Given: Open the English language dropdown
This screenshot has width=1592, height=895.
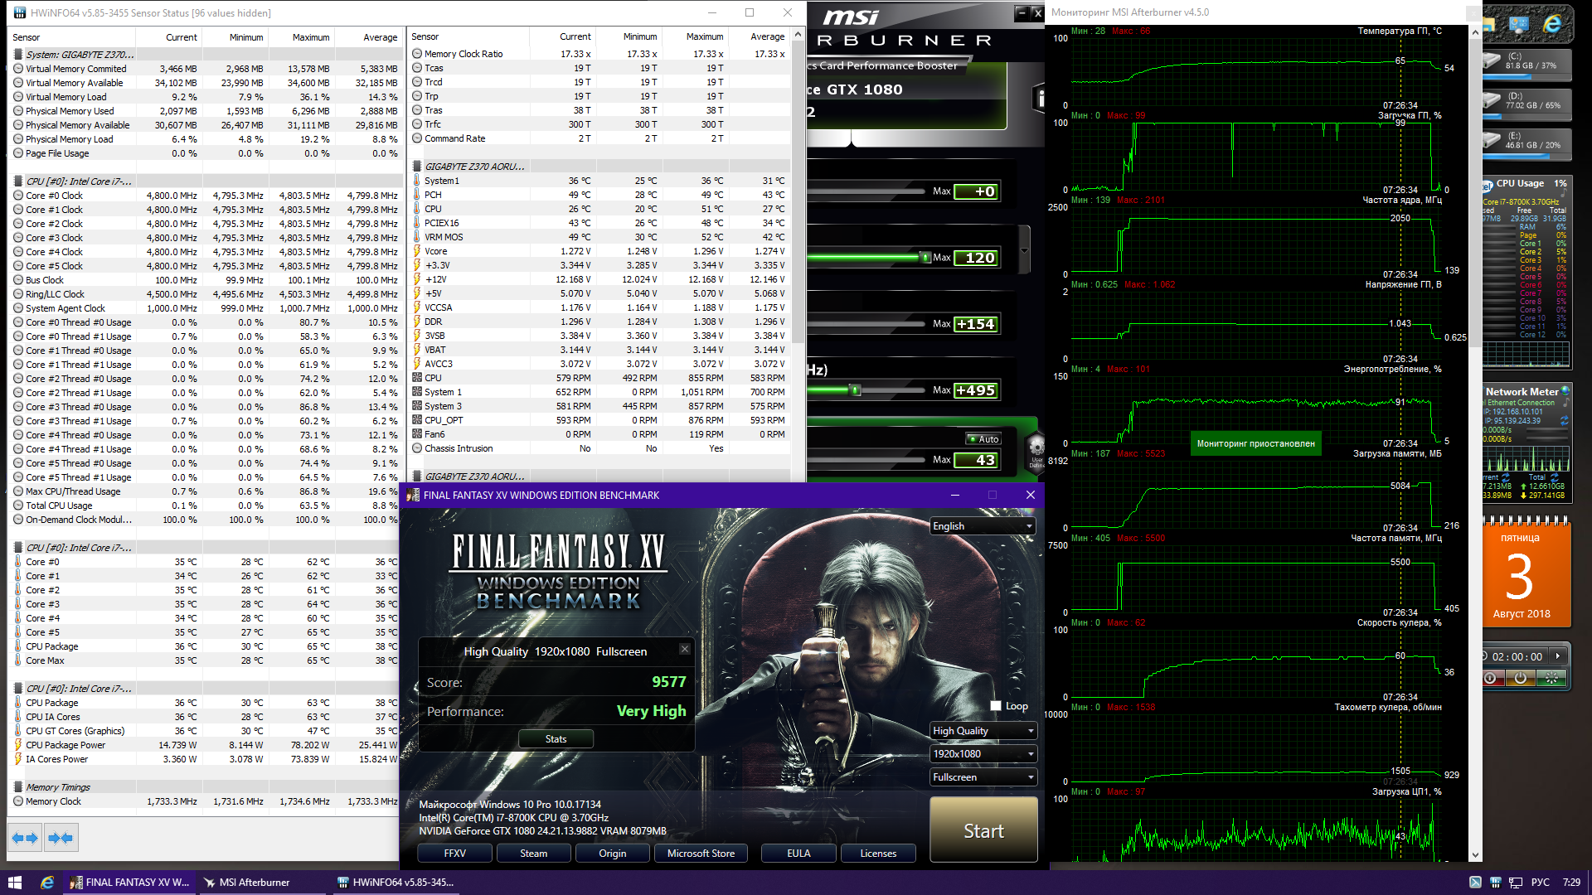Looking at the screenshot, I should (x=983, y=526).
